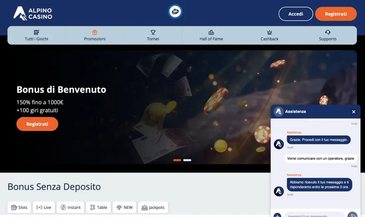Click the 'Grazie. Procedi con il tuo messaggio.' bubble

coord(319,140)
